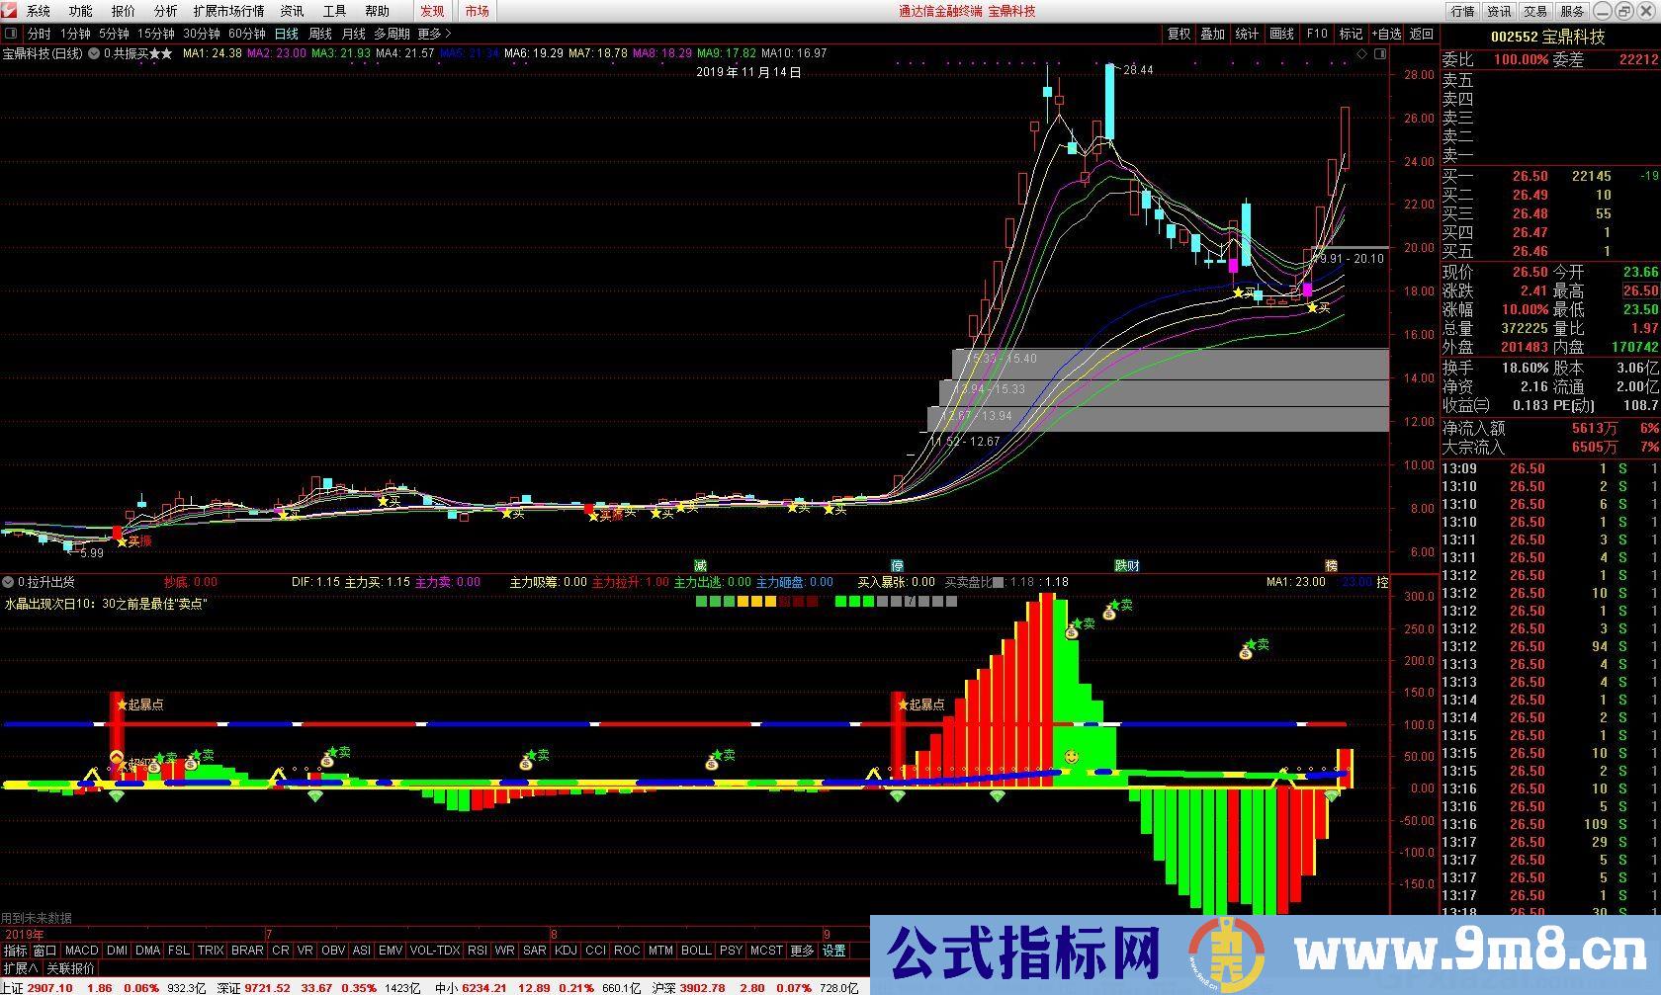Image resolution: width=1661 pixels, height=995 pixels.
Task: Open indicator 设置 settings
Action: pos(834,951)
